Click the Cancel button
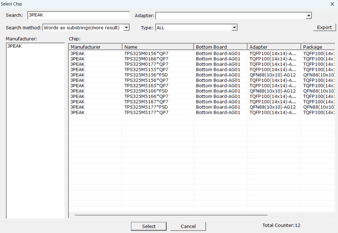Viewport: 338px width, 233px height. click(x=188, y=226)
